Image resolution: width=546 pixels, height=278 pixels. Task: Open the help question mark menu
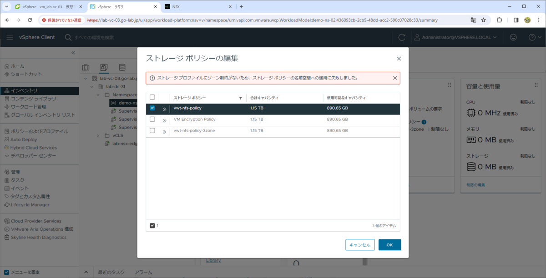tap(534, 37)
